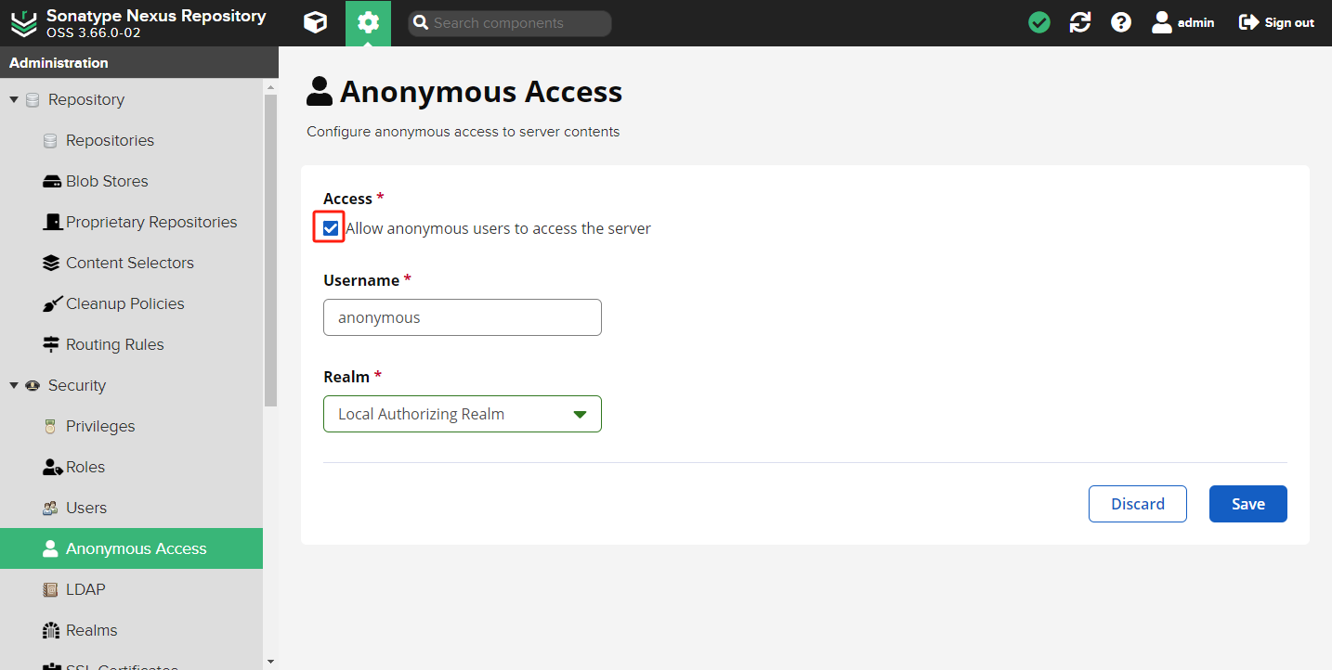Open the Help question mark icon
Image resolution: width=1332 pixels, height=670 pixels.
click(1121, 22)
